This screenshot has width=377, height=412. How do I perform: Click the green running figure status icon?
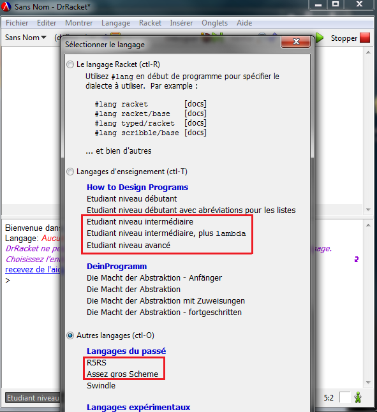point(358,397)
